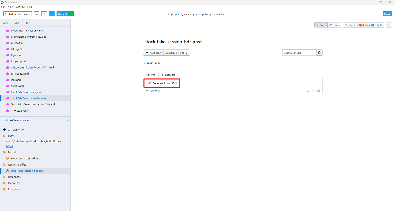Open the Help menu
Screen dimensions: 395x211
(x=30, y=7)
